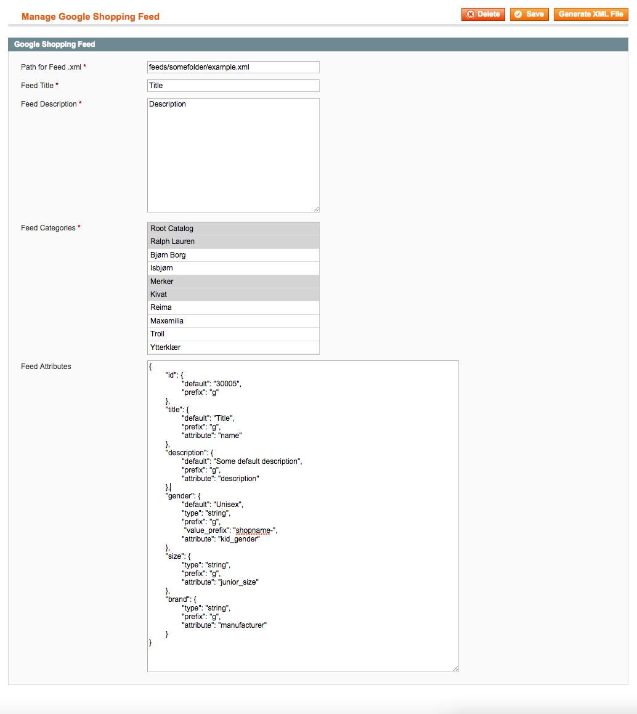Click the Feed Attributes resize grip
637x714 pixels.
click(455, 668)
